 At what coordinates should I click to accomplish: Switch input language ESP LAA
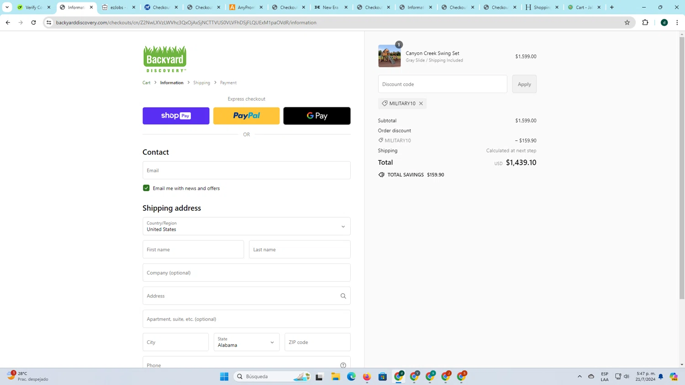tap(605, 376)
